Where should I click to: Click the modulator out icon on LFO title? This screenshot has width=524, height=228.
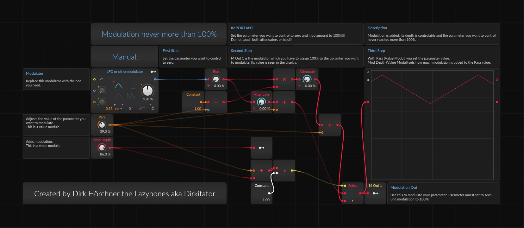(x=153, y=72)
